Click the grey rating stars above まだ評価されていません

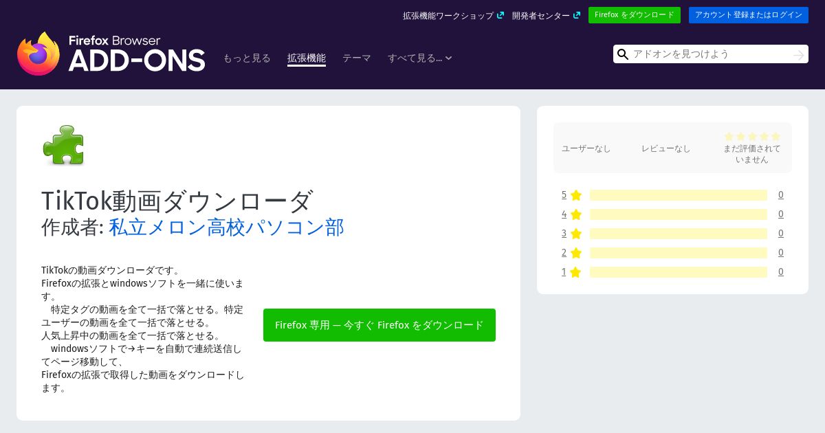coord(752,137)
